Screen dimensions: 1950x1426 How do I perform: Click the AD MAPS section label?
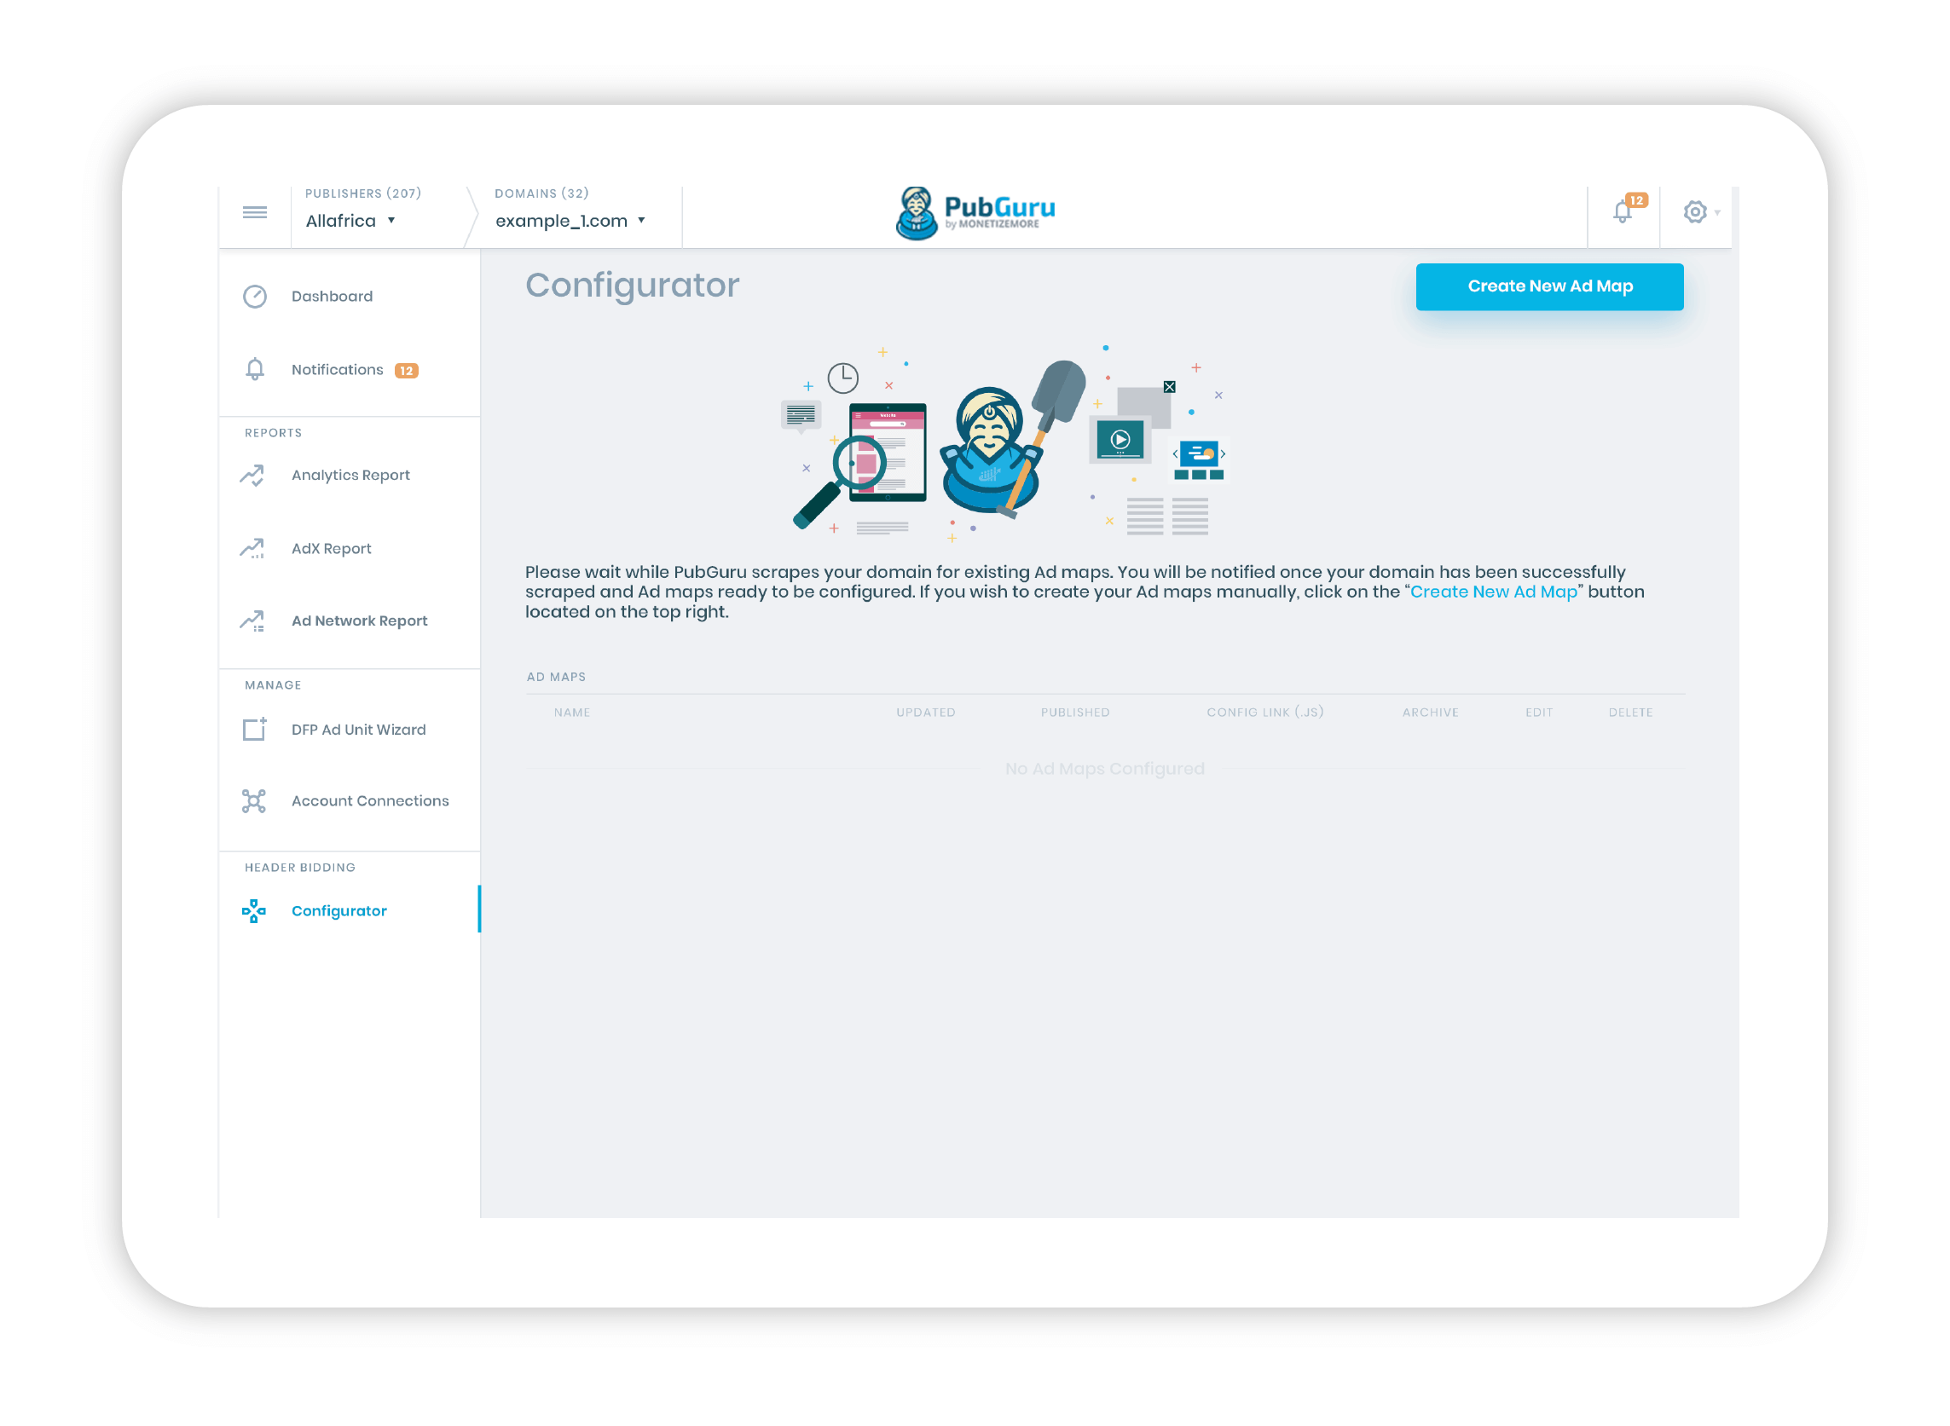point(556,678)
